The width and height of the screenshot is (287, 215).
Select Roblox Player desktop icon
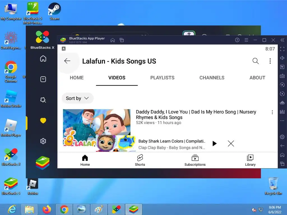point(11,128)
